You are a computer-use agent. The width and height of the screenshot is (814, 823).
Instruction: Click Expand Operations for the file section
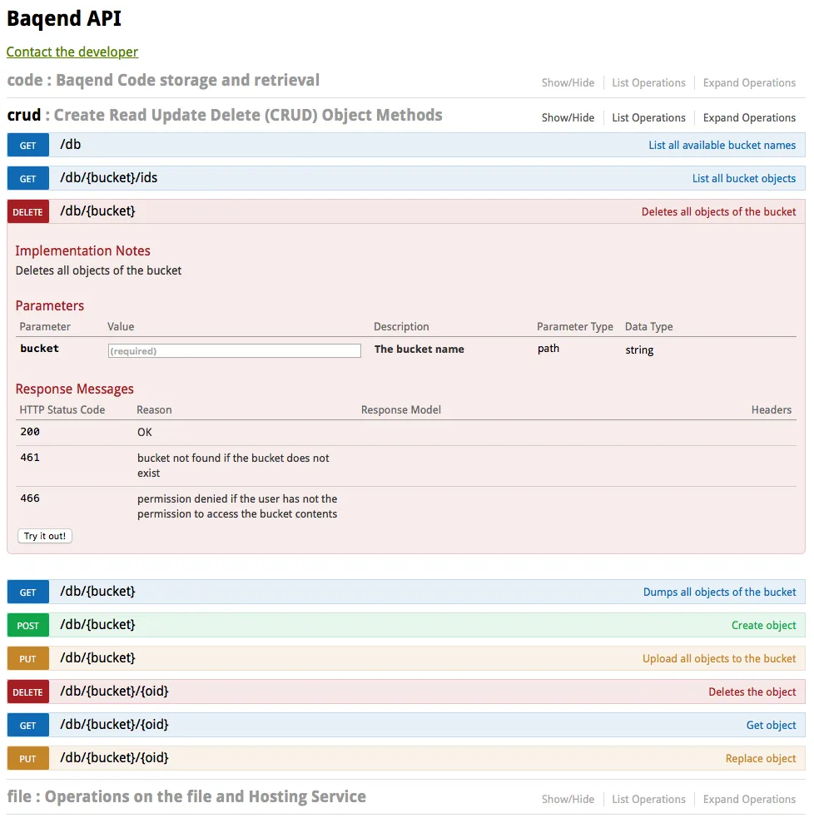point(749,800)
